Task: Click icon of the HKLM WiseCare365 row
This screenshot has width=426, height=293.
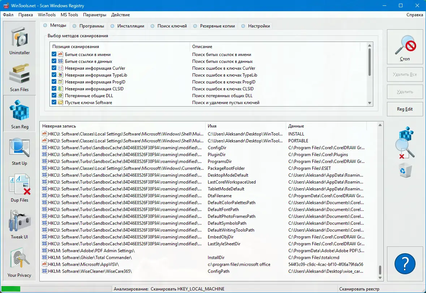Action: point(44,271)
